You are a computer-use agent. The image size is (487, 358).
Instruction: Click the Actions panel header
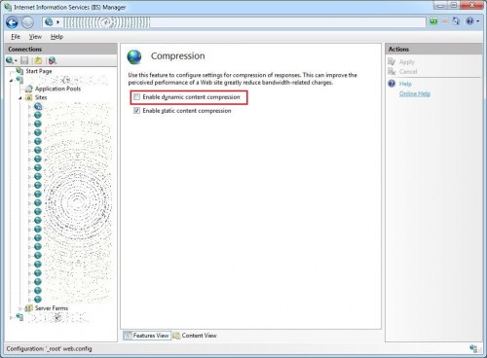coord(433,49)
